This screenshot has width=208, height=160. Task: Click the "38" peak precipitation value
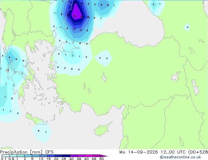coord(75,16)
